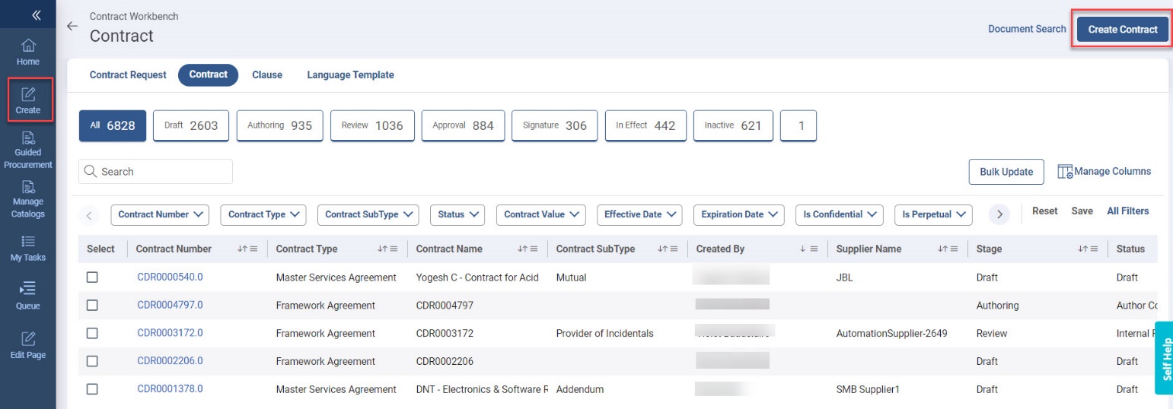1173x409 pixels.
Task: Open My Tasks in the sidebar
Action: [28, 248]
